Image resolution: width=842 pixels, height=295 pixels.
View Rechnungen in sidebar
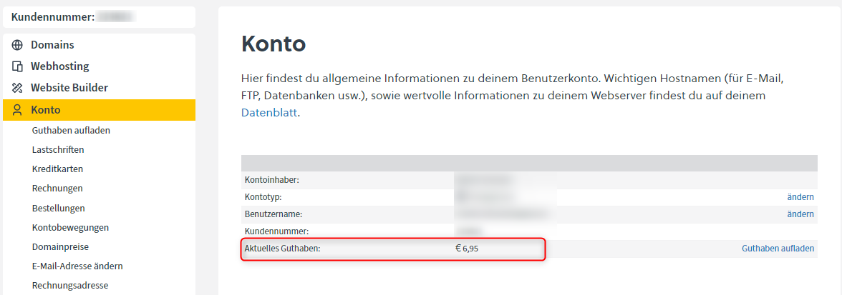point(57,189)
